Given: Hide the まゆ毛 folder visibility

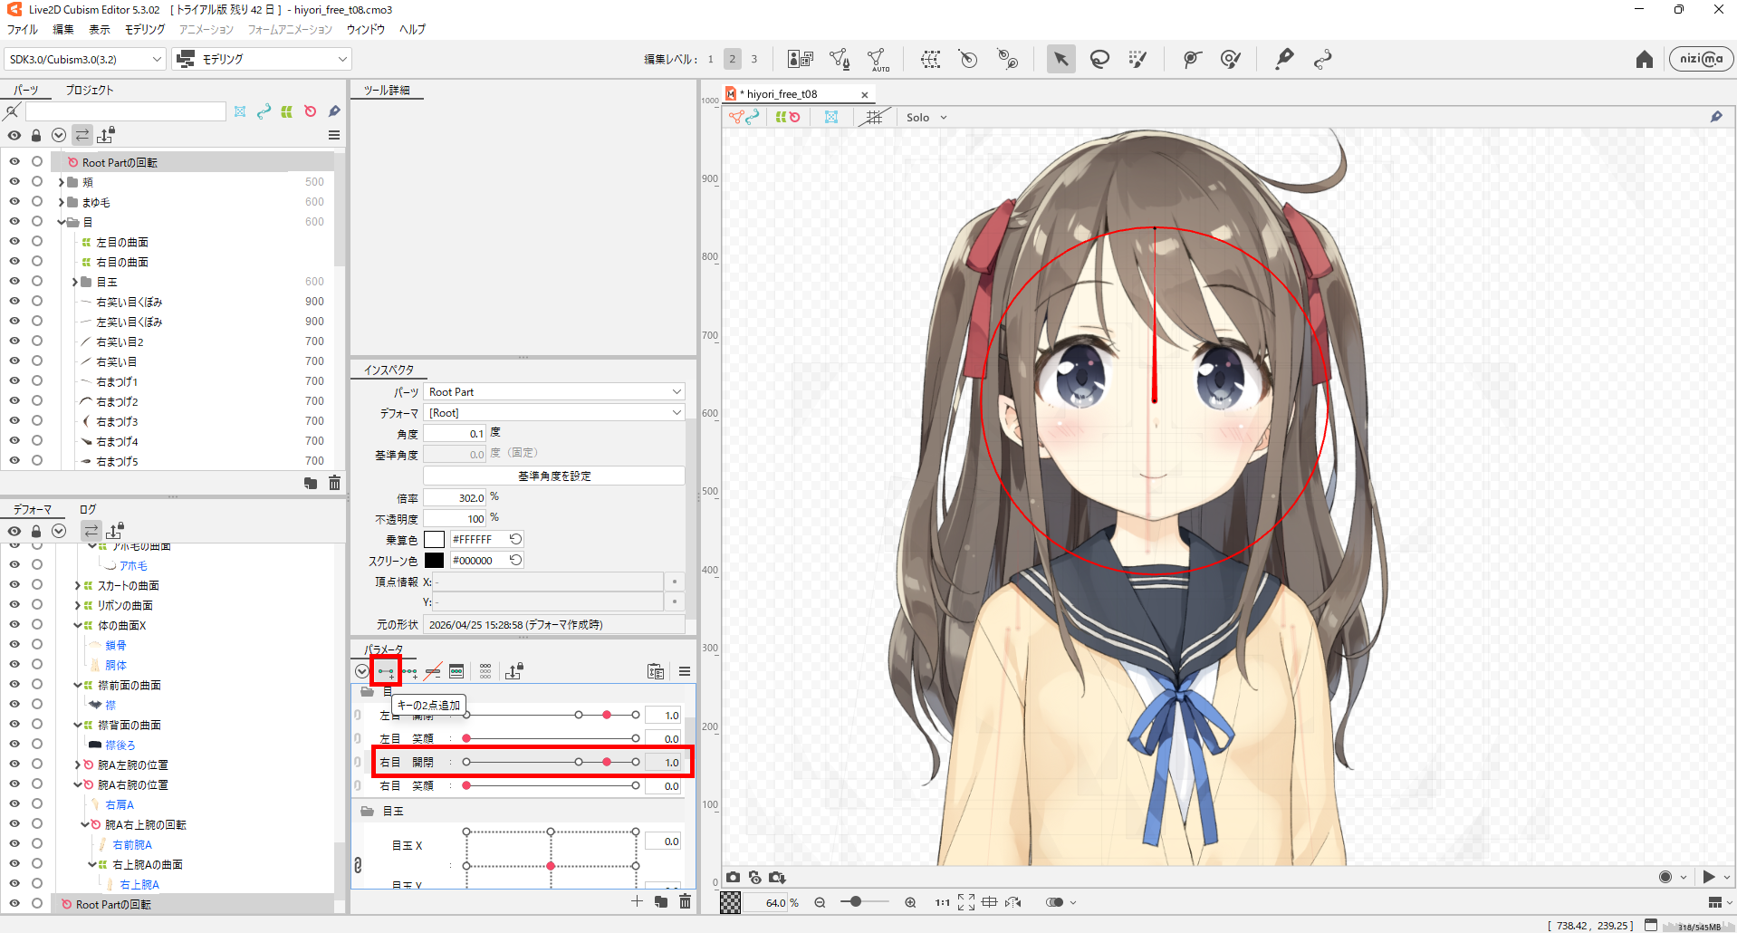Looking at the screenshot, I should (x=14, y=202).
